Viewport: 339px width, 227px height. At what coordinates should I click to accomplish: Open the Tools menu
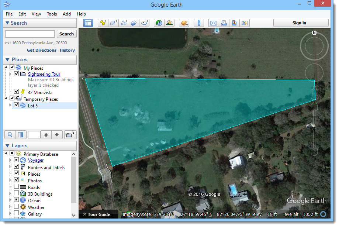(x=52, y=14)
